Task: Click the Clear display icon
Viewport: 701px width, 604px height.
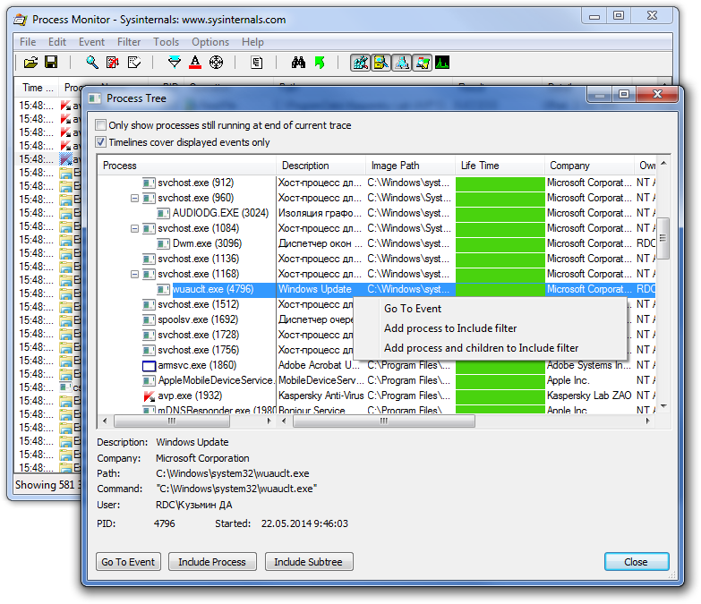Action: click(134, 63)
